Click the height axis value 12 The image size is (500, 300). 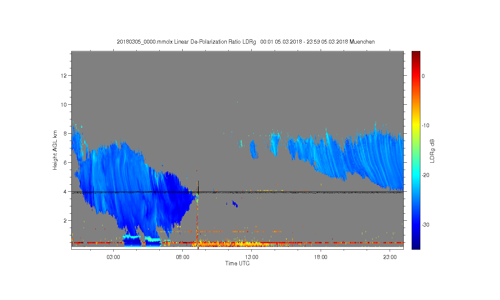(x=64, y=76)
